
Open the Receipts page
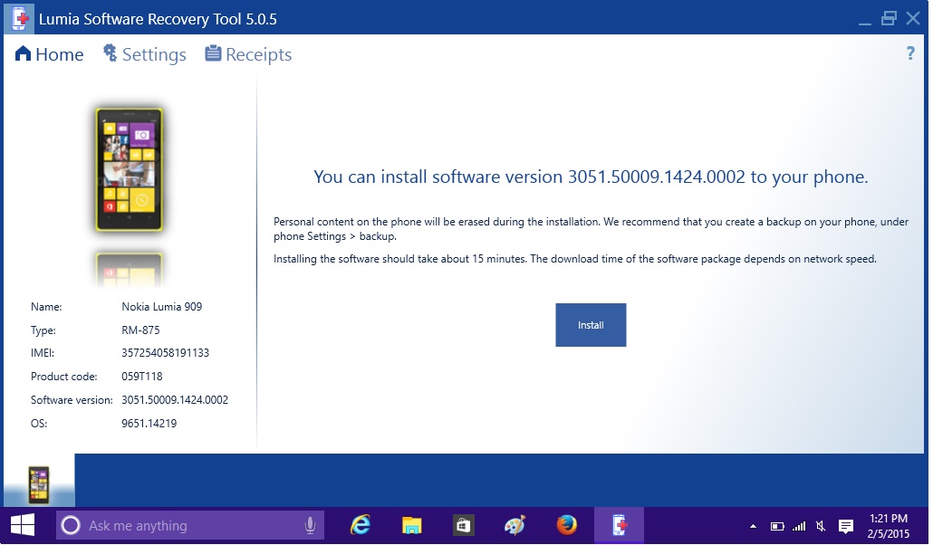[247, 53]
